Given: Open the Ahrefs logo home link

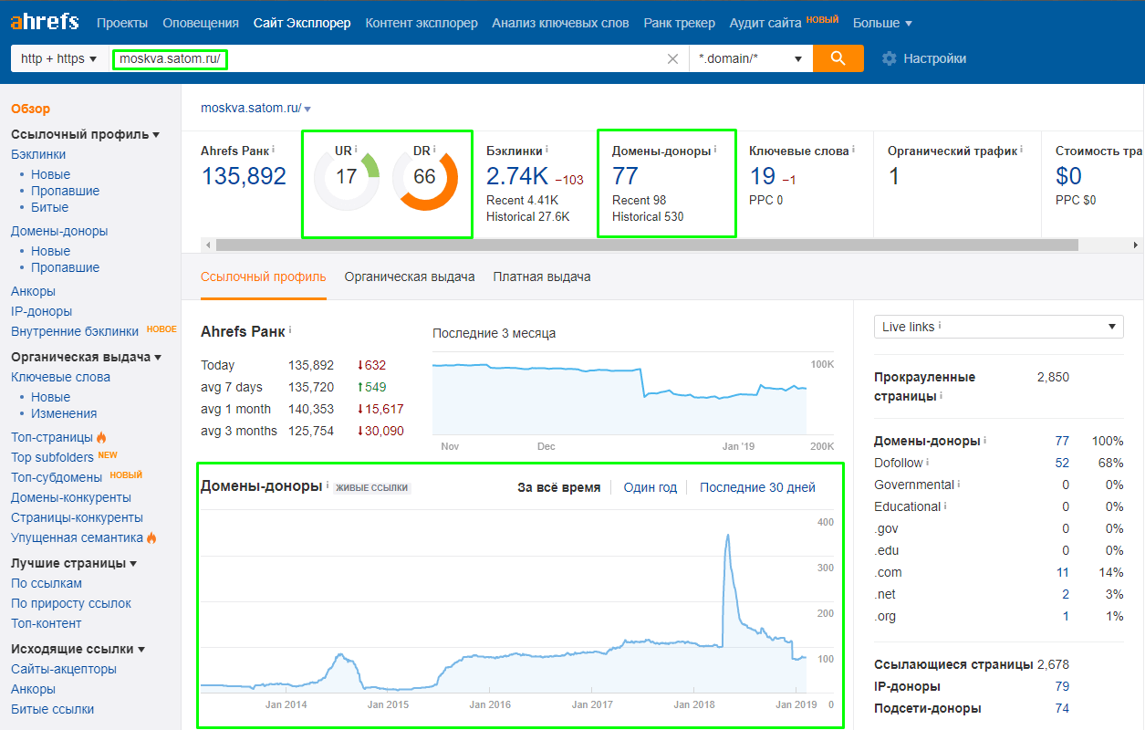Looking at the screenshot, I should pyautogui.click(x=45, y=21).
